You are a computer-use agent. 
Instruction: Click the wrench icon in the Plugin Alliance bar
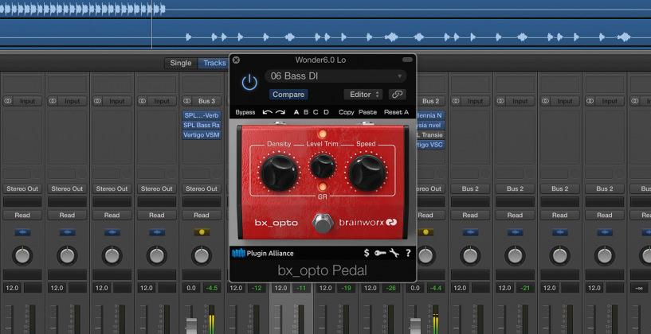point(394,253)
